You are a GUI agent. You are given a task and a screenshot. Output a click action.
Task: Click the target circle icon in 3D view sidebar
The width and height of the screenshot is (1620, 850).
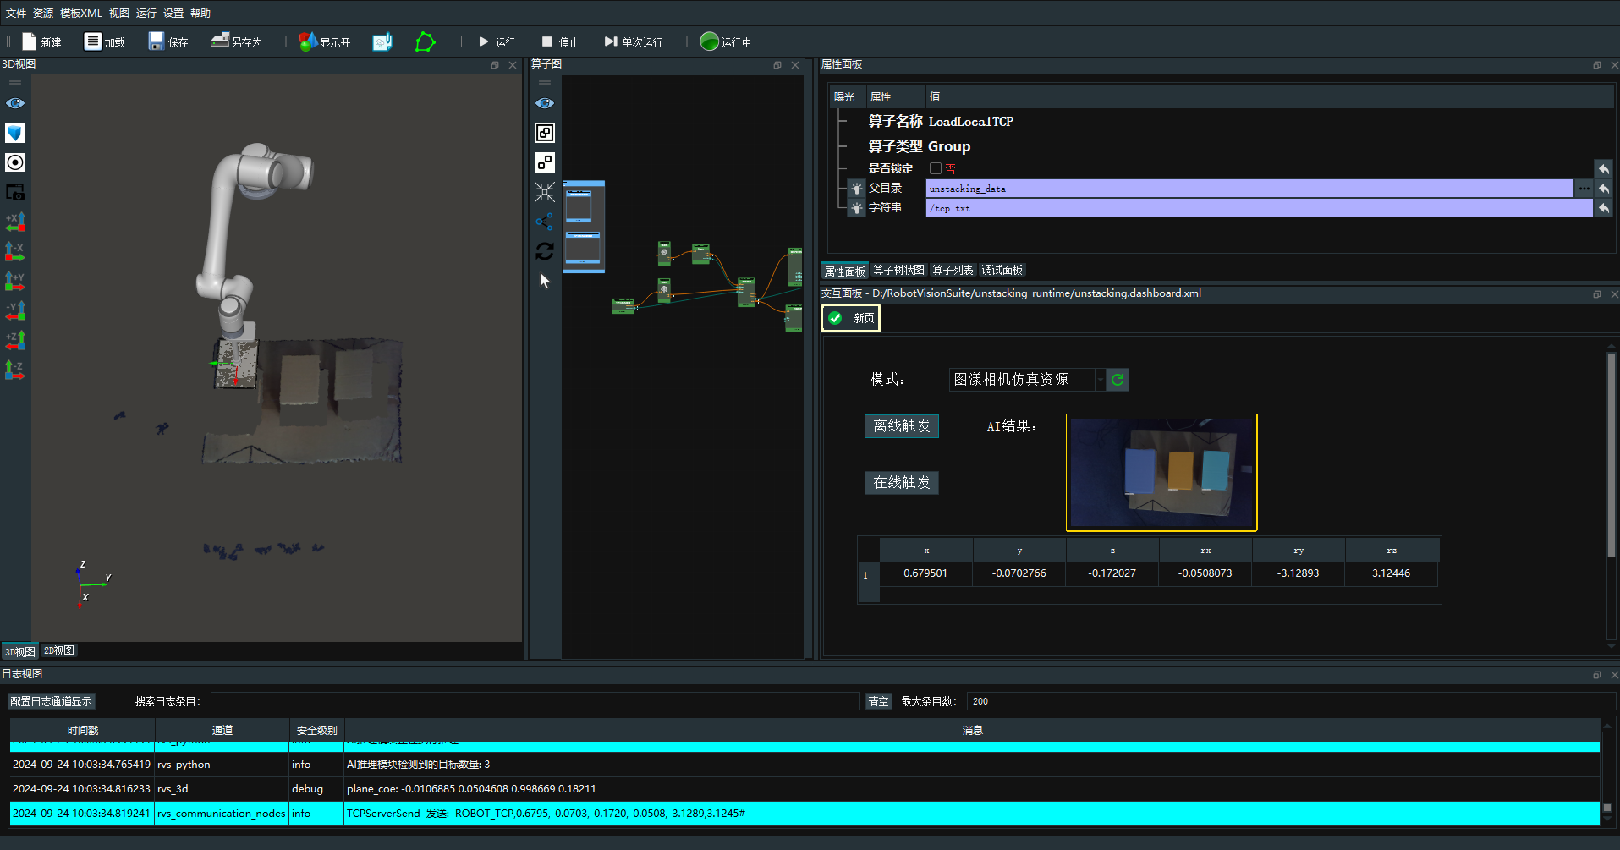[x=15, y=162]
